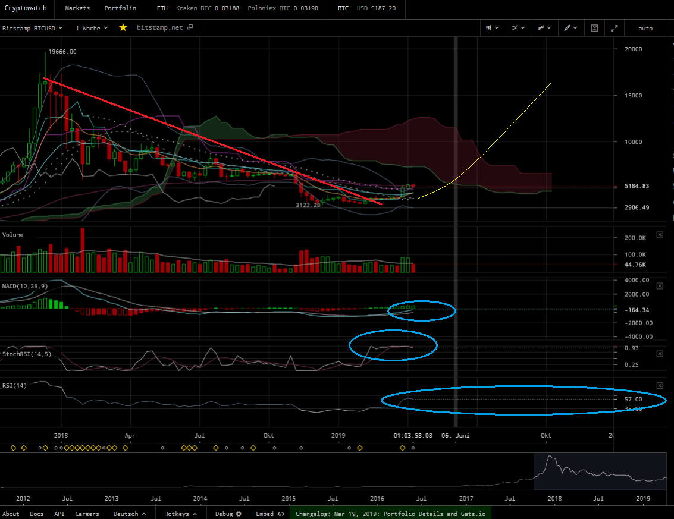Open the USD 5187.20 BTC price
Image resolution: width=674 pixels, height=519 pixels.
pyautogui.click(x=376, y=8)
